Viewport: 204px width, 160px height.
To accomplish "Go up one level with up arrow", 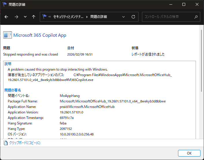I will click(33, 17).
